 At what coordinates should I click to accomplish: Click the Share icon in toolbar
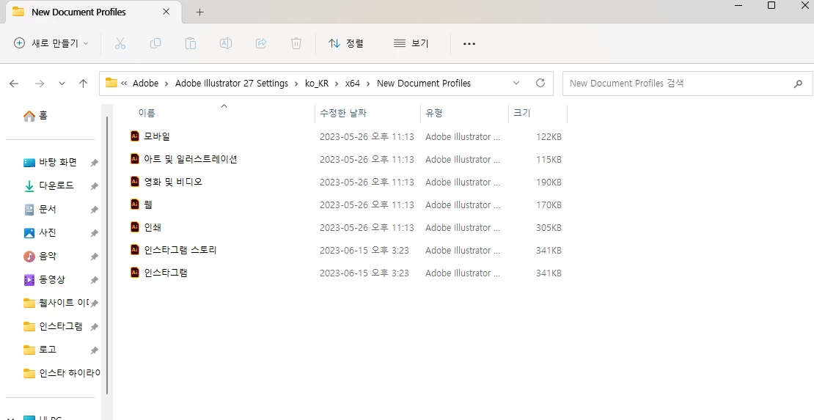click(x=261, y=43)
